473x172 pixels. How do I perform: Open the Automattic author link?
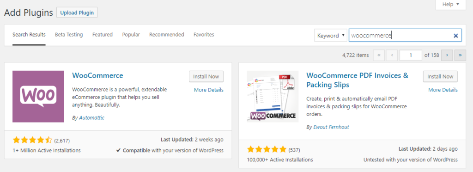point(92,118)
